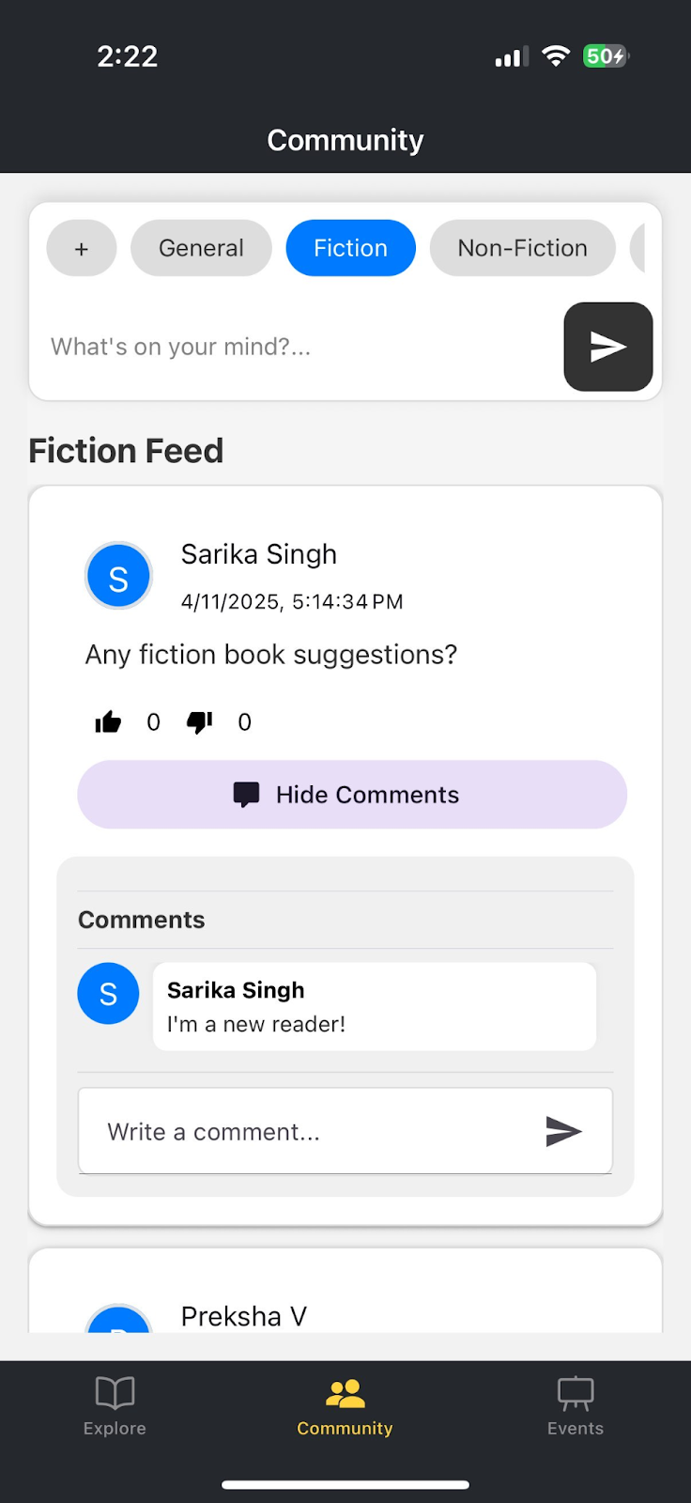Open the Explore book icon
The image size is (691, 1503).
pos(115,1393)
